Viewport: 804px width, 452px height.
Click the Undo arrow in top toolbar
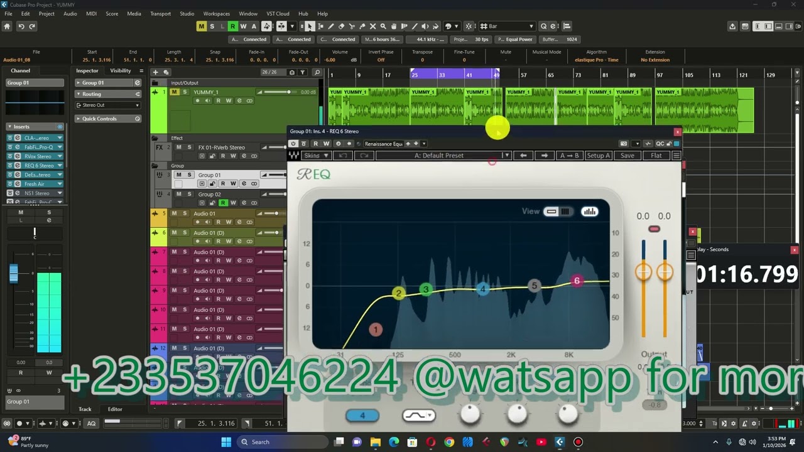21,26
